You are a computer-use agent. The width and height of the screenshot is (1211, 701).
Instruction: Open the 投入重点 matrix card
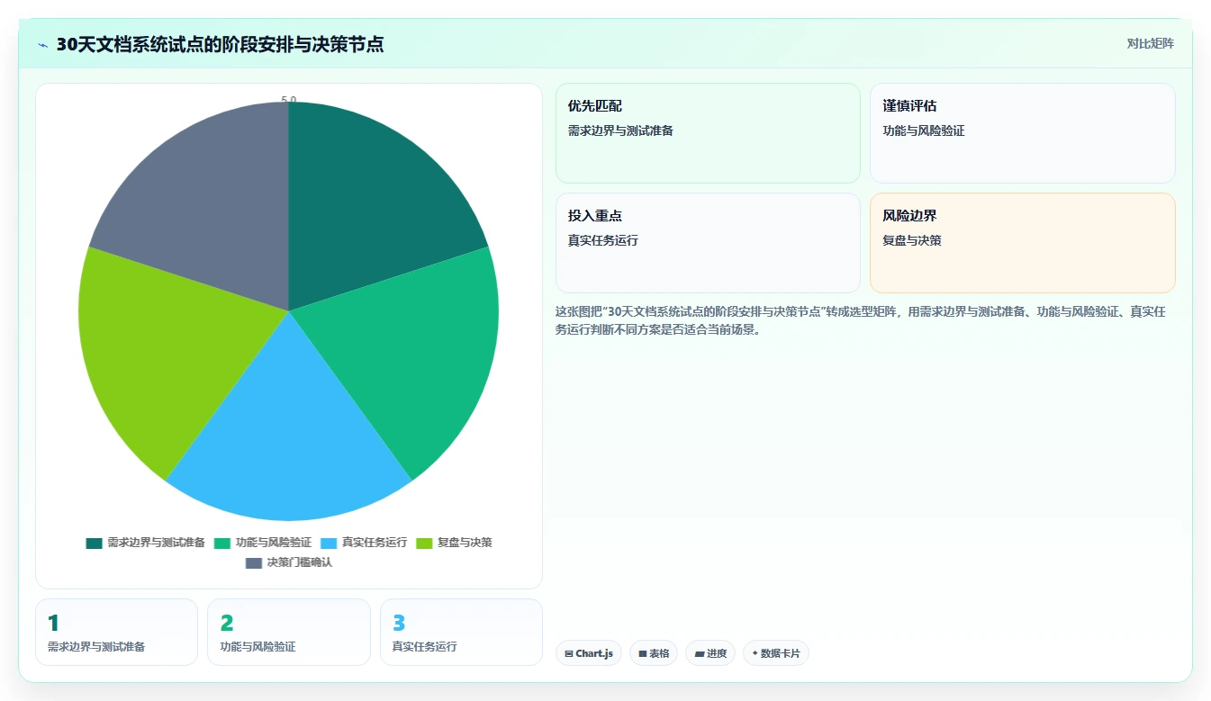coord(708,243)
